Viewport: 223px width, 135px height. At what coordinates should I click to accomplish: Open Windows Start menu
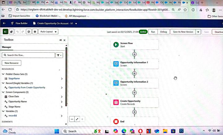57,131
